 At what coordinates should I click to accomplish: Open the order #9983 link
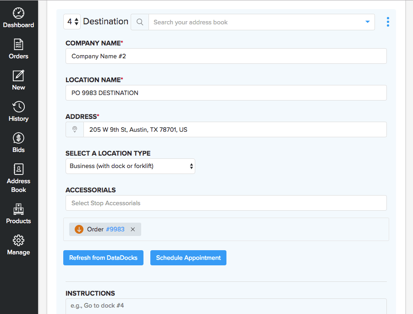pos(115,229)
